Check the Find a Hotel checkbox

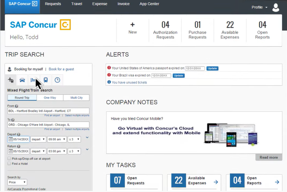click(9, 163)
